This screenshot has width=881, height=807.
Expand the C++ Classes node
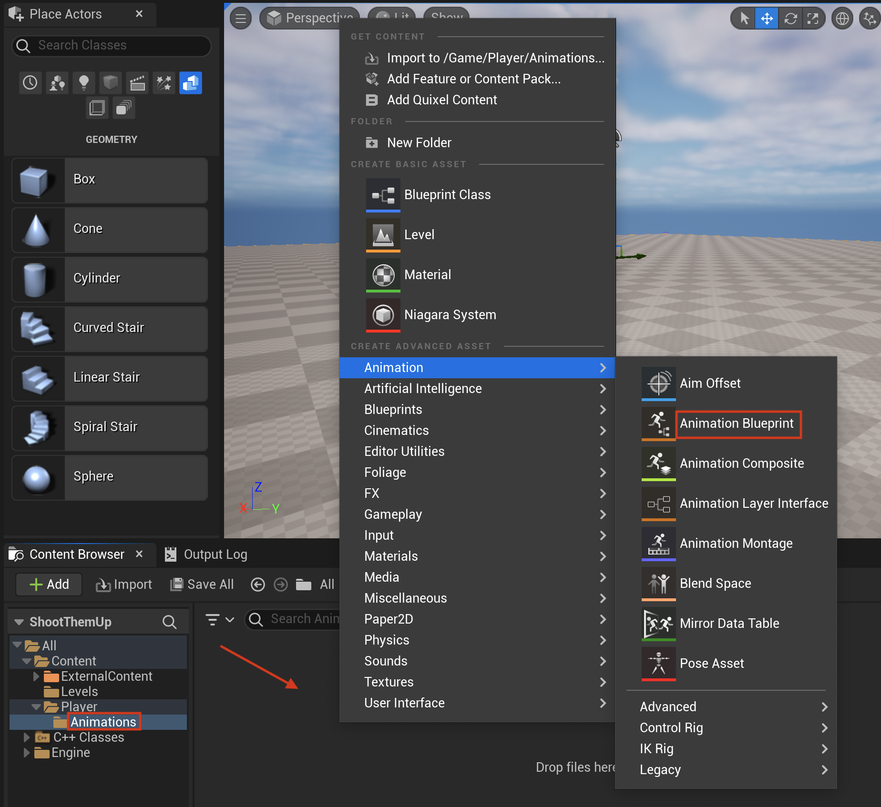(27, 737)
